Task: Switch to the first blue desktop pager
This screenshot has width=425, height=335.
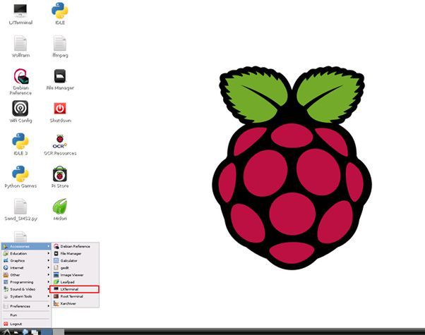Action: [x=47, y=331]
